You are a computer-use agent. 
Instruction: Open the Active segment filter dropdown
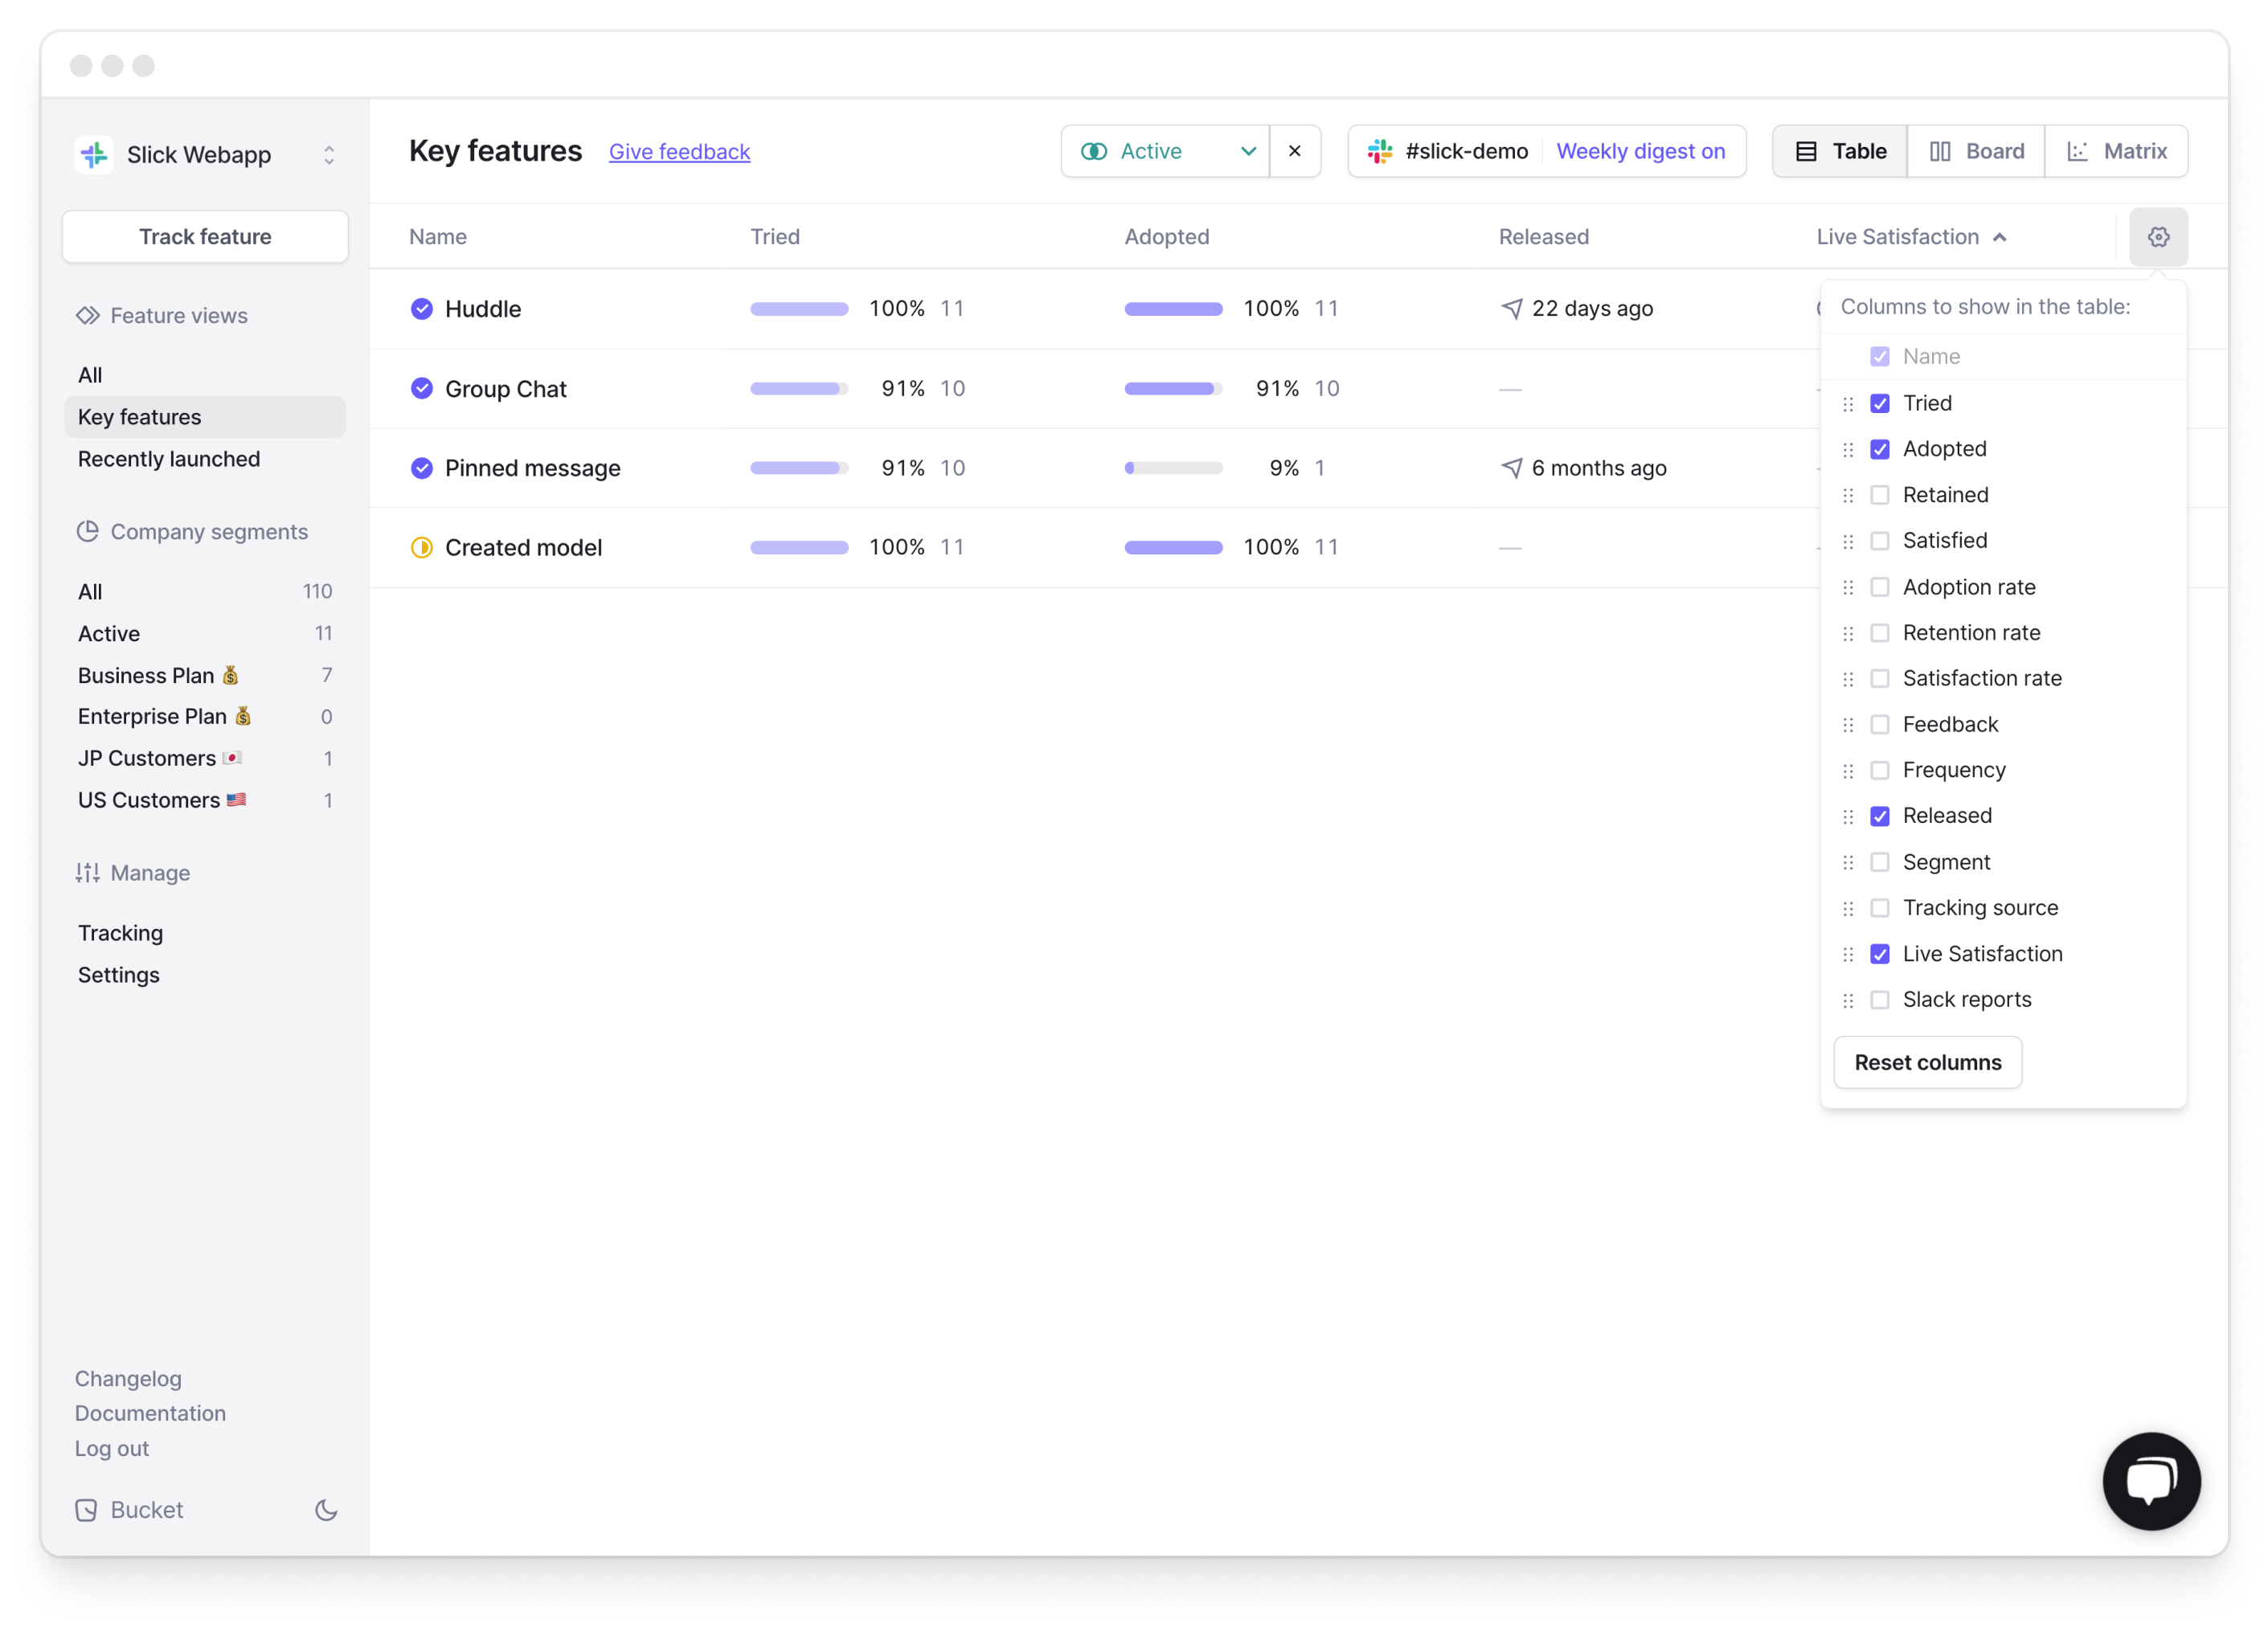pyautogui.click(x=1166, y=151)
